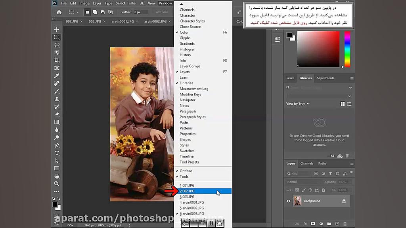Image resolution: width=406 pixels, height=228 pixels.
Task: Select the Lasso tool
Action: (x=57, y=45)
